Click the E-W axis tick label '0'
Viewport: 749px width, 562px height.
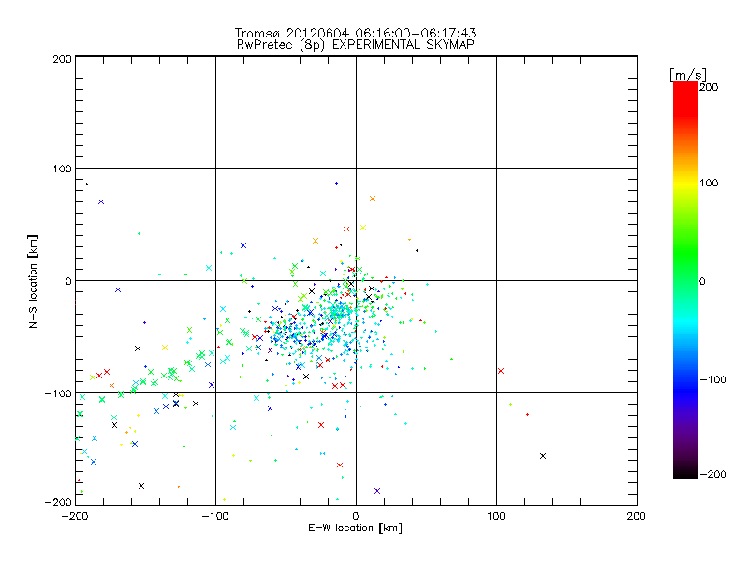point(356,516)
